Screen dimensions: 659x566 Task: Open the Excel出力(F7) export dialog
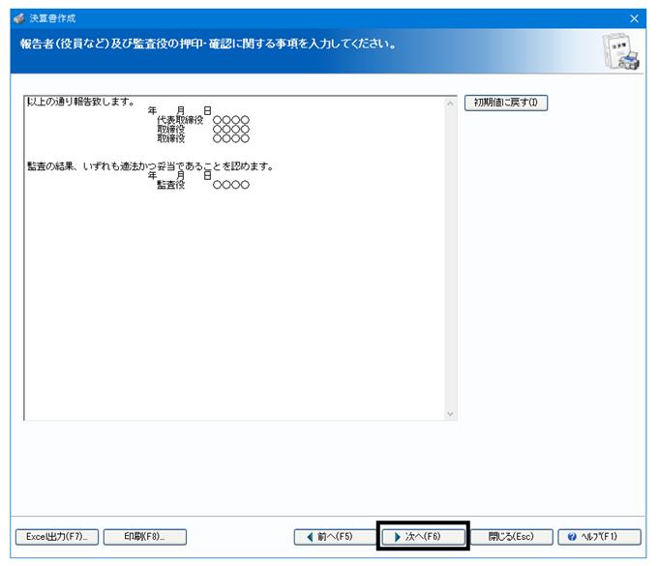point(57,537)
